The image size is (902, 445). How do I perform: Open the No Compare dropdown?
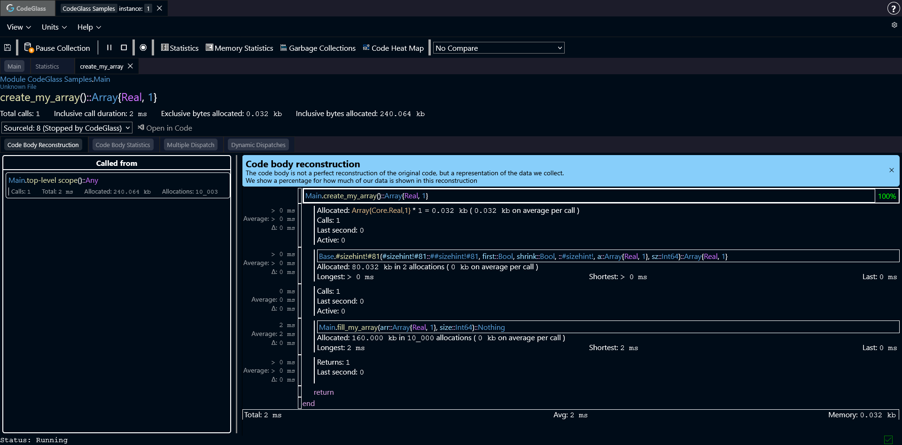[x=498, y=47]
